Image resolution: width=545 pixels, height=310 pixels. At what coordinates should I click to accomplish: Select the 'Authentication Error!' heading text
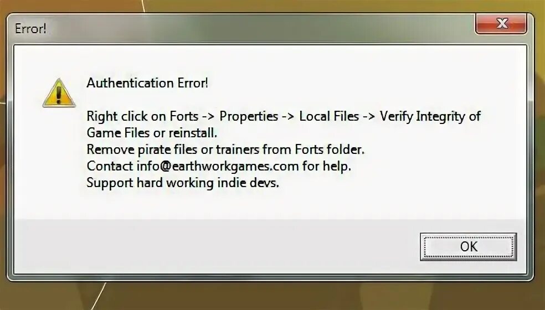pyautogui.click(x=147, y=83)
